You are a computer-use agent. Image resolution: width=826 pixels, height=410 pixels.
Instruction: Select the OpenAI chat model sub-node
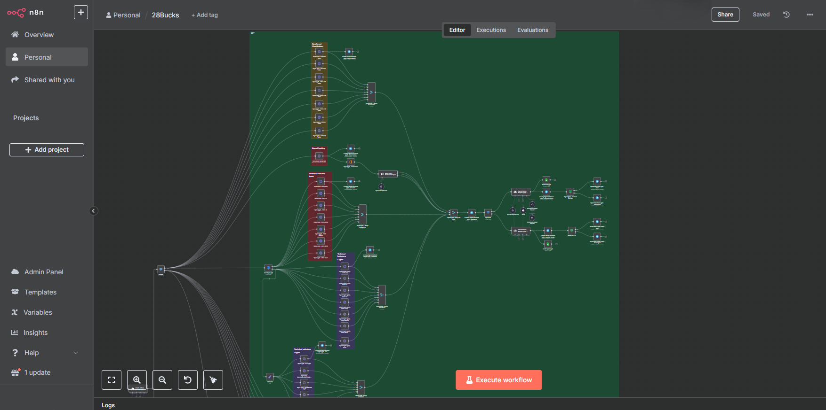point(513,210)
